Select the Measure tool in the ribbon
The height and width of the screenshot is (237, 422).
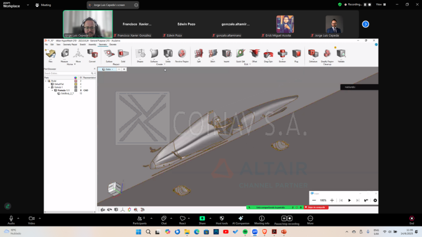coord(64,54)
